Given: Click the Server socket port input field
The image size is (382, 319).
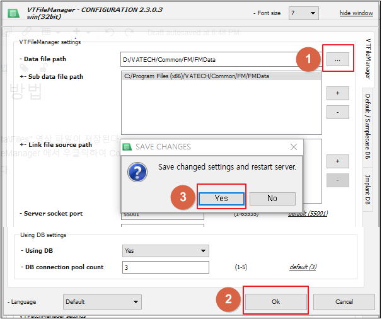Looking at the screenshot, I should 163,215.
